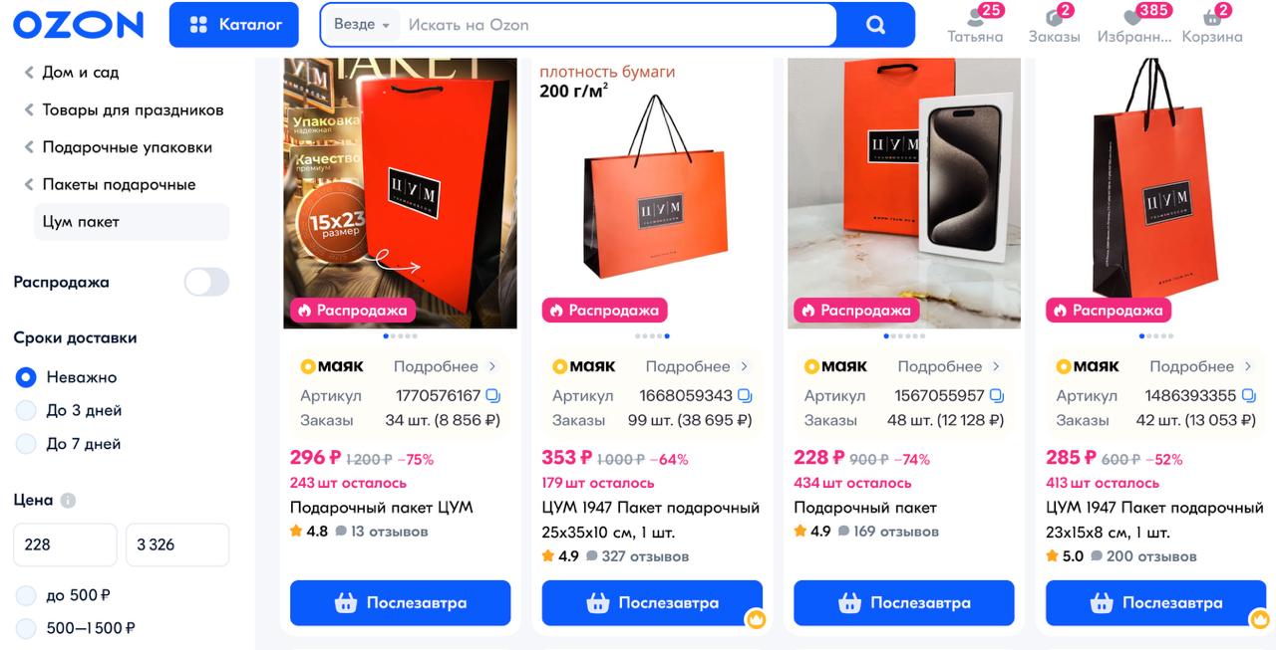Add Подарочный пакет ЦУМ via Послезавтра button
The height and width of the screenshot is (650, 1276).
coord(400,602)
